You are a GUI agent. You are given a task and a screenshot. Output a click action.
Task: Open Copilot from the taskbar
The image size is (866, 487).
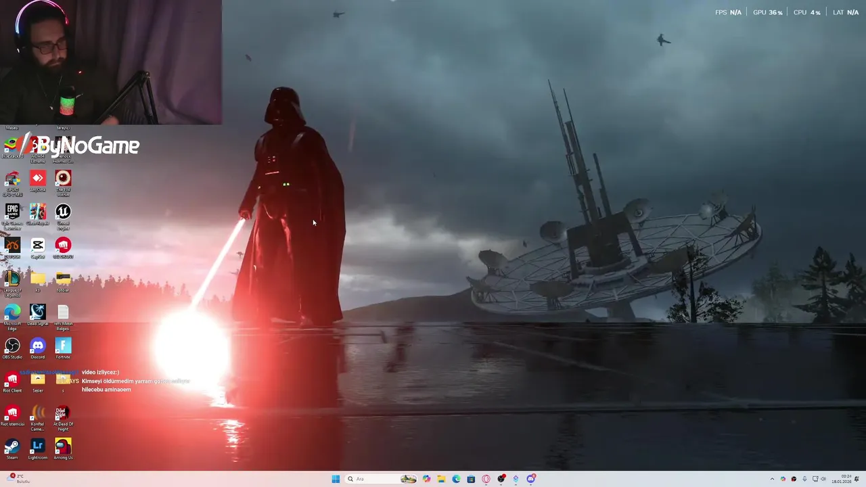[426, 479]
